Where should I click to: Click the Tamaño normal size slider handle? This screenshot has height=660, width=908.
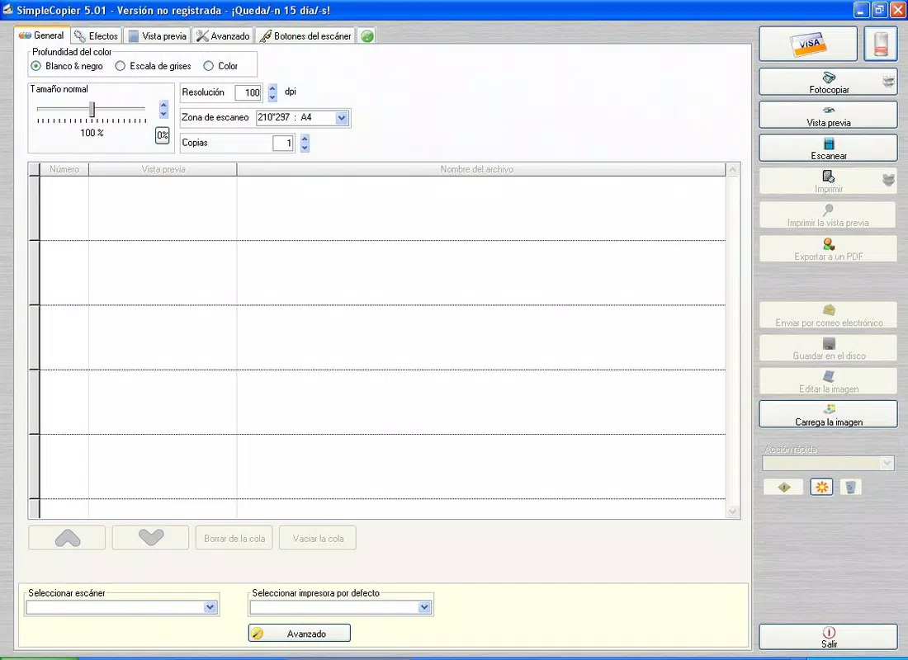(x=92, y=109)
